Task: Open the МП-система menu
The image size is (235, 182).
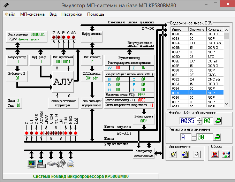Action: (x=32, y=14)
